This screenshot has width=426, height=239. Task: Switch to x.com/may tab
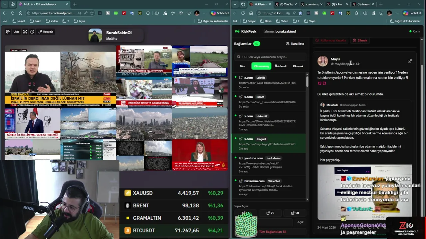[312, 4]
